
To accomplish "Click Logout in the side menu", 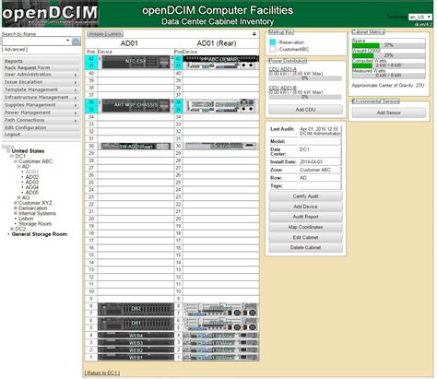I will point(41,135).
